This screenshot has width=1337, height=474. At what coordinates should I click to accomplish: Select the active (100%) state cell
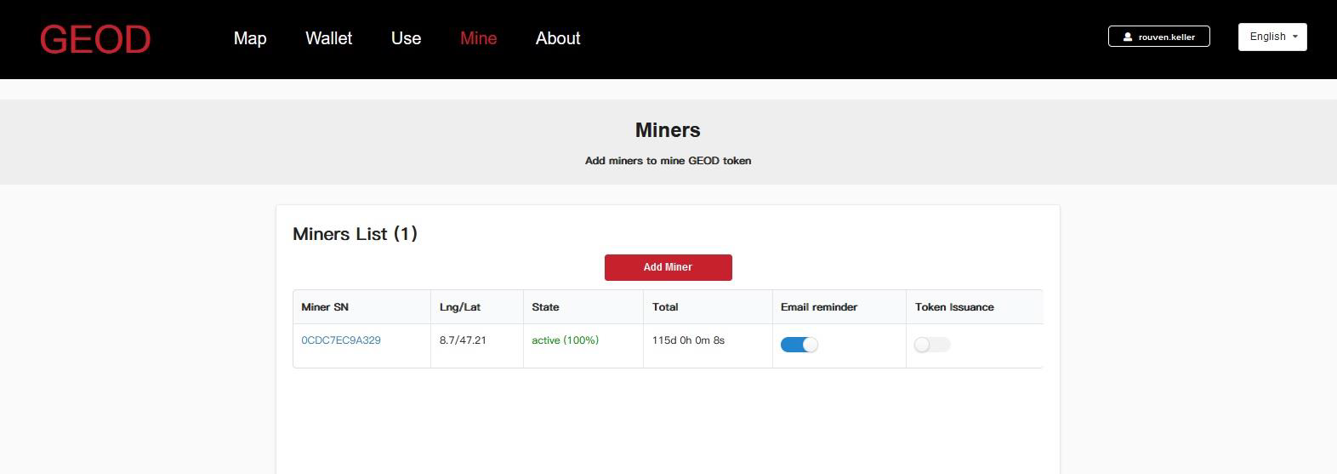click(x=565, y=340)
